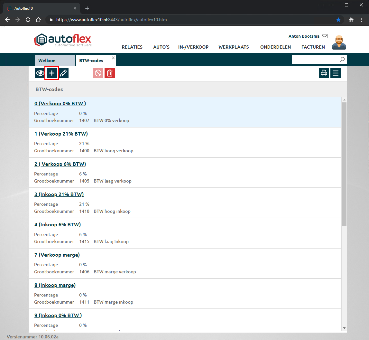Open the FACTUREN menu
The width and height of the screenshot is (369, 340).
point(313,47)
